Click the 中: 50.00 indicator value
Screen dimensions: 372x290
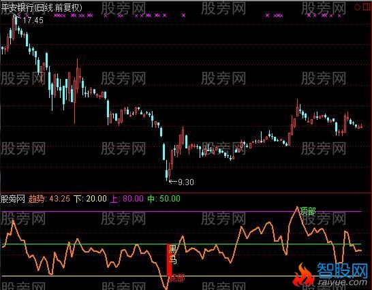click(x=164, y=199)
